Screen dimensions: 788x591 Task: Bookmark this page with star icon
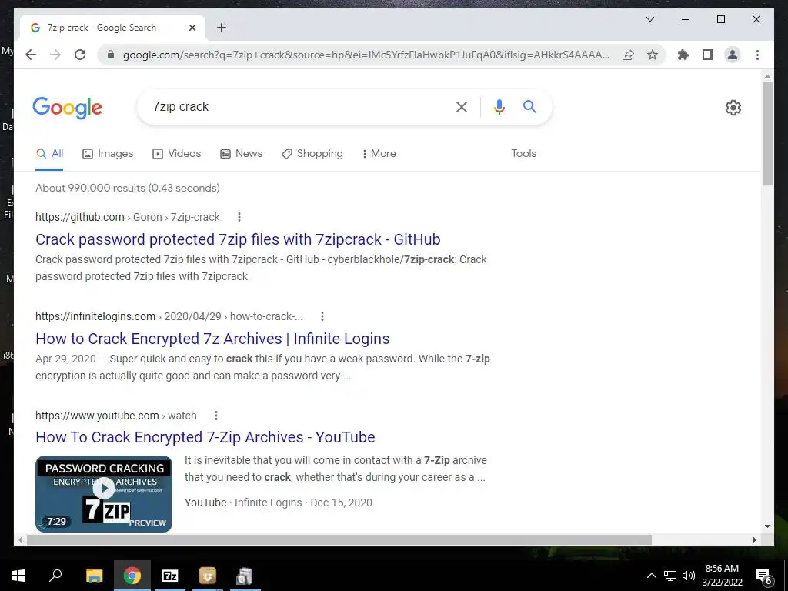[x=653, y=55]
